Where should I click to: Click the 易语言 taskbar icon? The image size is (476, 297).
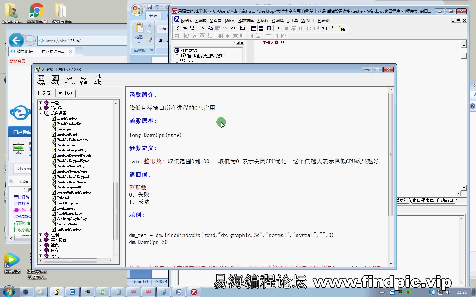(x=194, y=292)
